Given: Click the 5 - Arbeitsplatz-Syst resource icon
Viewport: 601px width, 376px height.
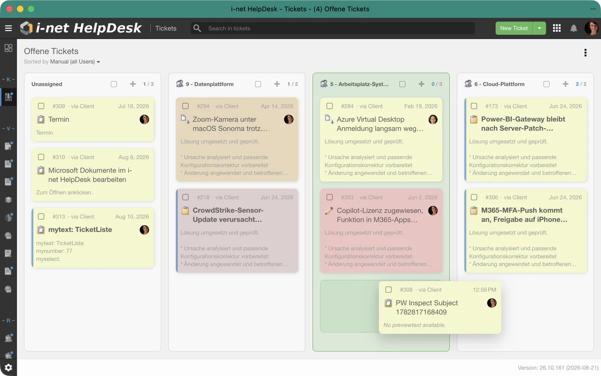Looking at the screenshot, I should (324, 84).
